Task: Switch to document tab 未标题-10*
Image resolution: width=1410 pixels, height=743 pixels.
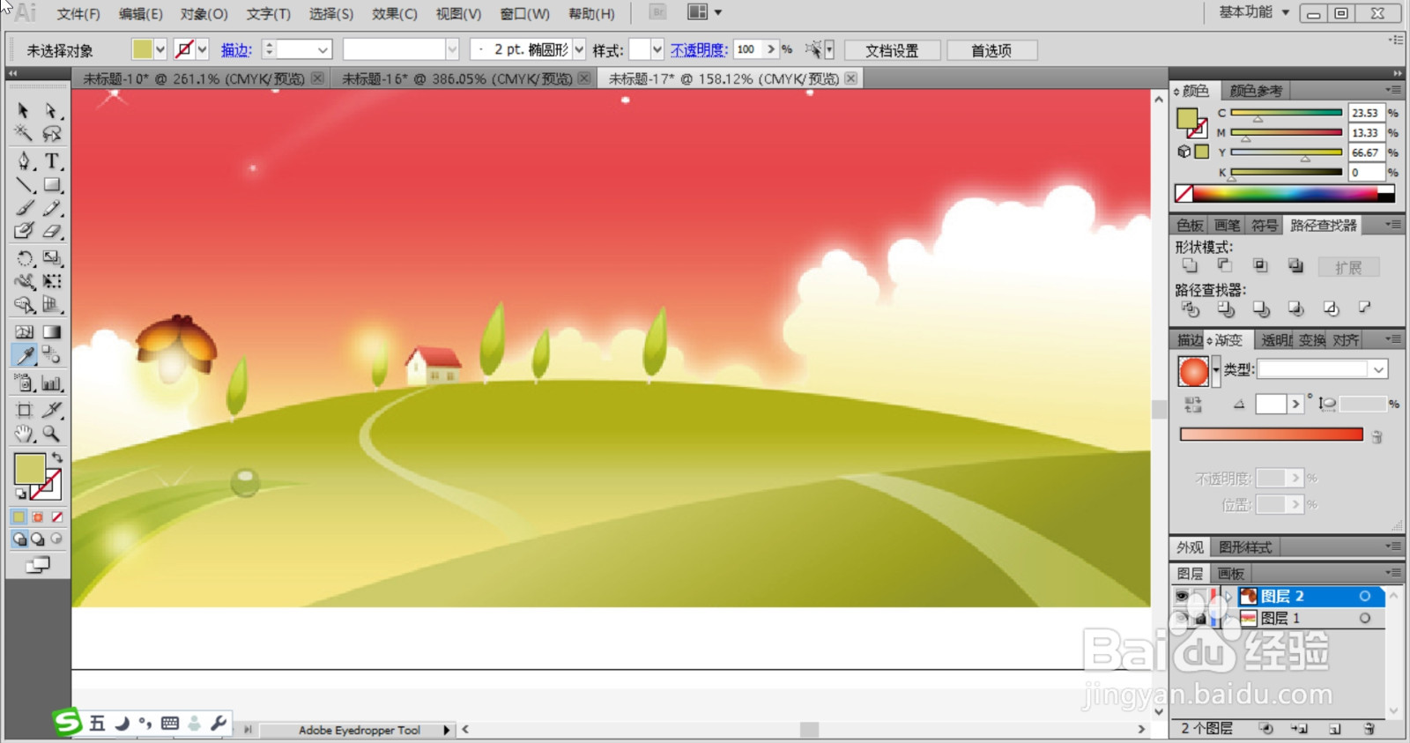Action: [194, 78]
